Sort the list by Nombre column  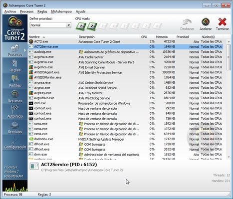34,37
